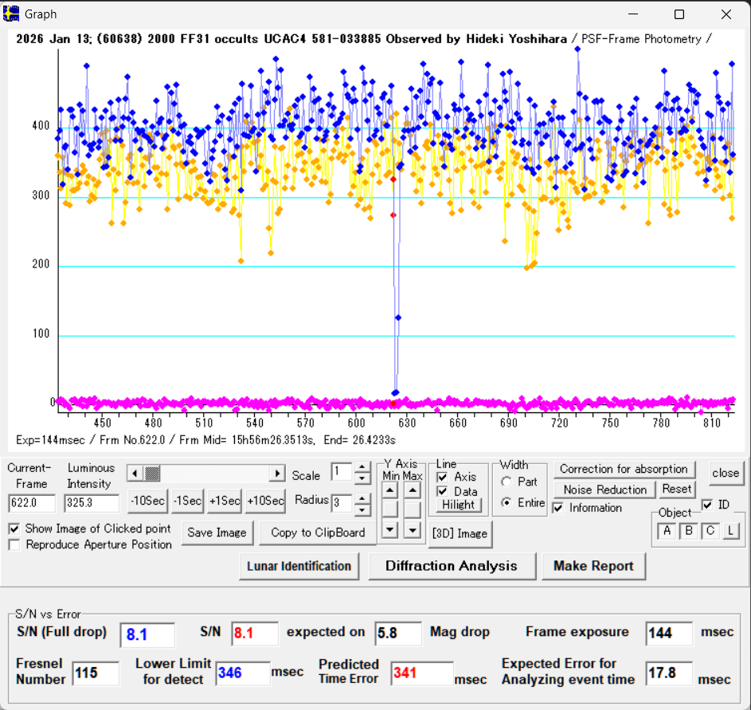This screenshot has height=710, width=751.
Task: Open Diffraction Analysis
Action: [x=451, y=566]
